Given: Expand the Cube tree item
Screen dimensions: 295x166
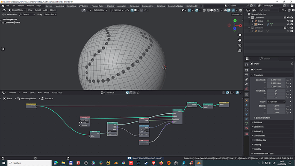Looking at the screenshot, I should (253, 21).
